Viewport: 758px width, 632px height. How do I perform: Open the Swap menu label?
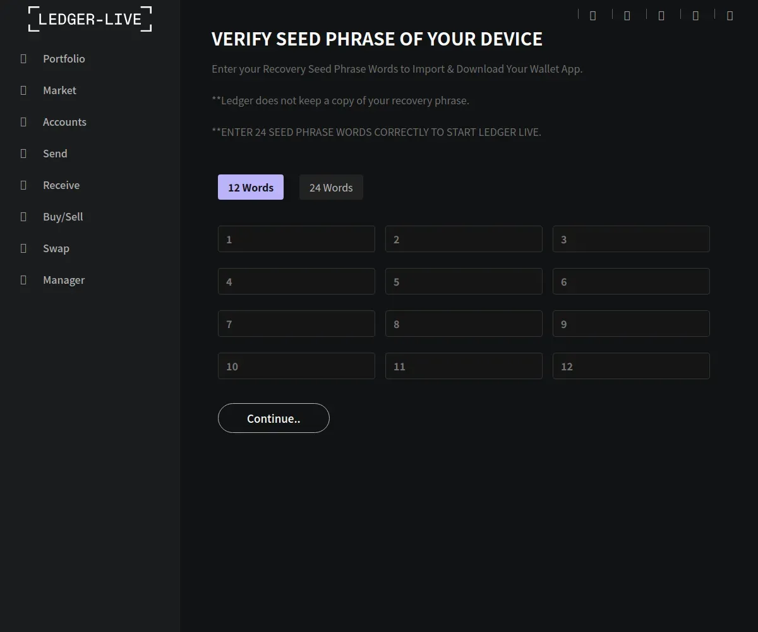(x=56, y=248)
